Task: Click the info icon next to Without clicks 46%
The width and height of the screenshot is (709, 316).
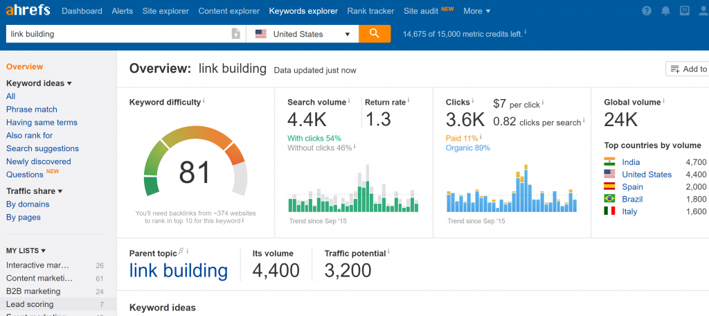Action: click(x=354, y=146)
